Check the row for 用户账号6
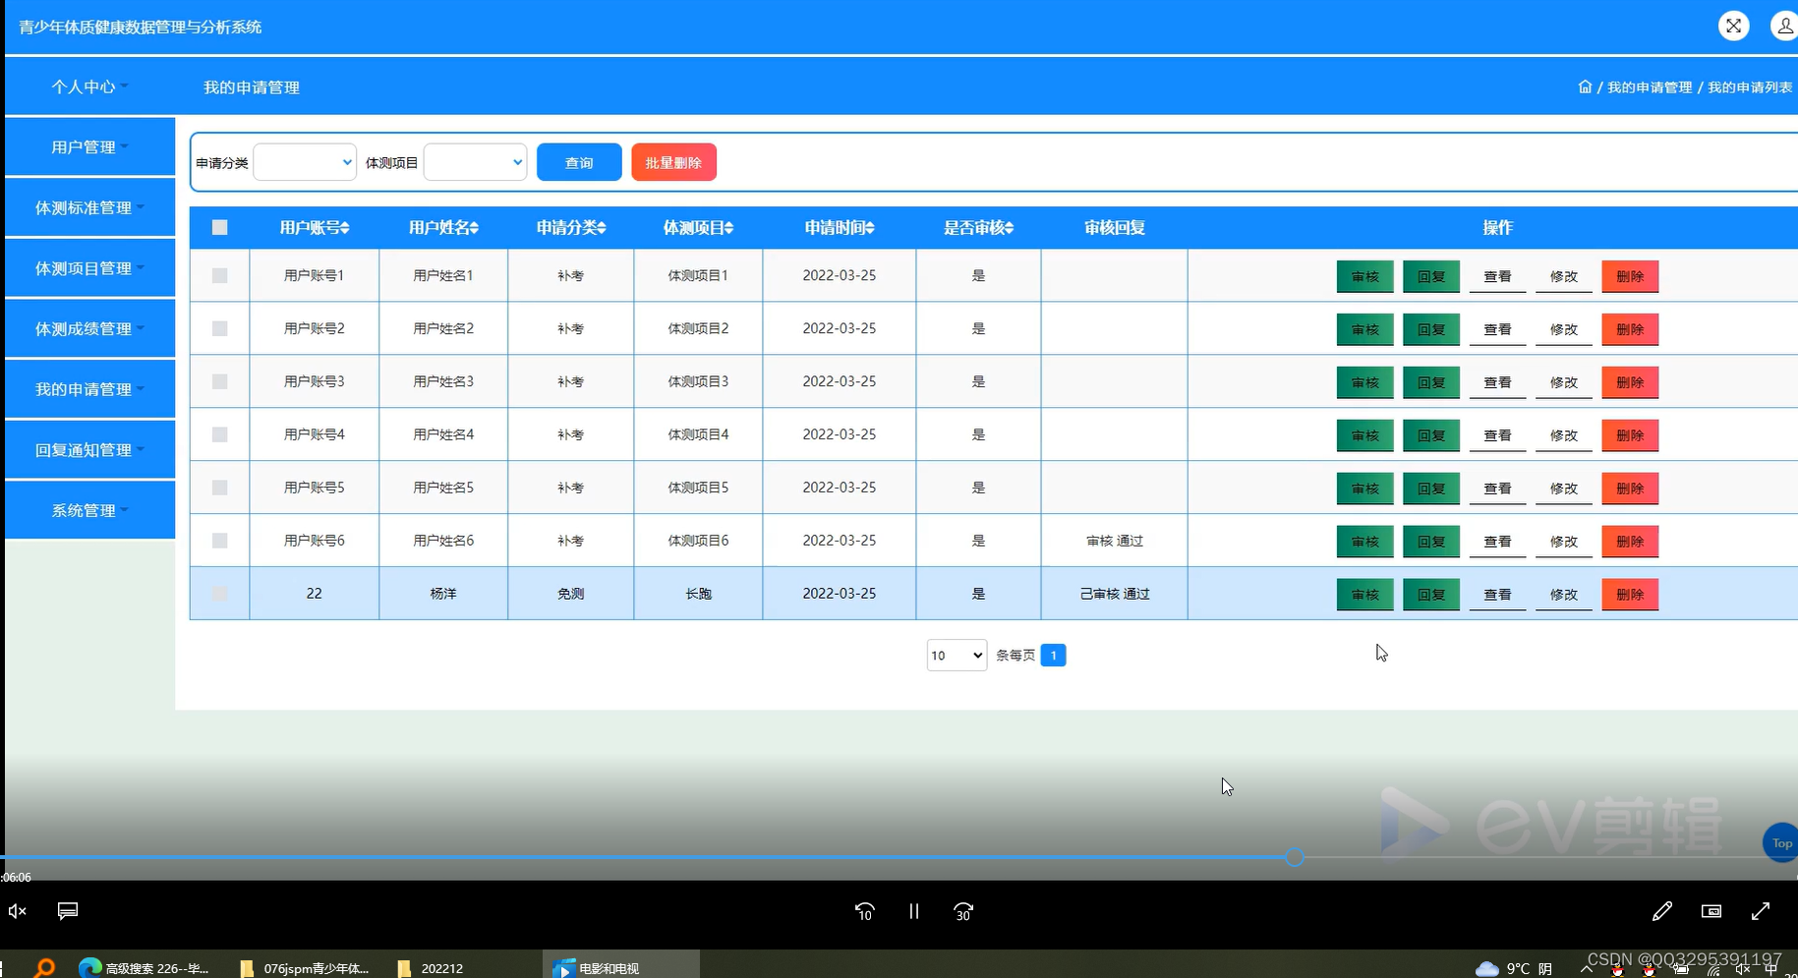This screenshot has height=978, width=1798. pos(219,541)
